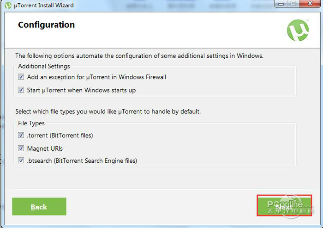Click the "µTorrent Install Wizard" title bar text
Screen dimensions: 323x228
click(43, 6)
